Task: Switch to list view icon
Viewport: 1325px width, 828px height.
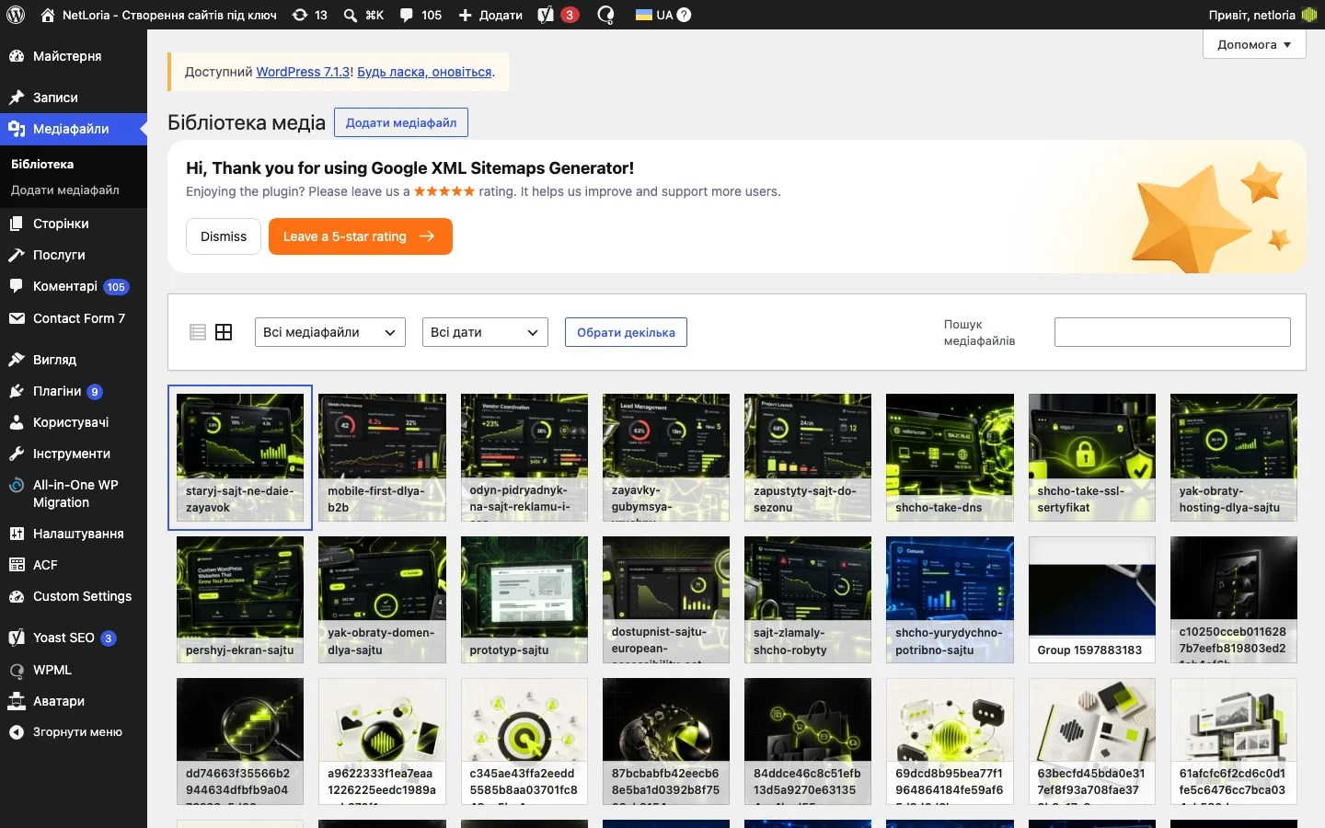Action: [198, 332]
